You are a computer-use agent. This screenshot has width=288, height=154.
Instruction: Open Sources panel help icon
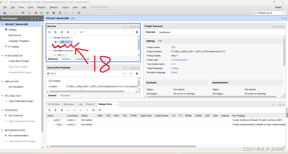coord(125,27)
